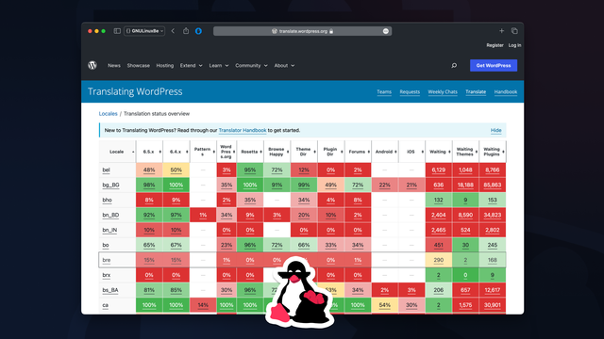Click 65% in the bo row

(149, 245)
